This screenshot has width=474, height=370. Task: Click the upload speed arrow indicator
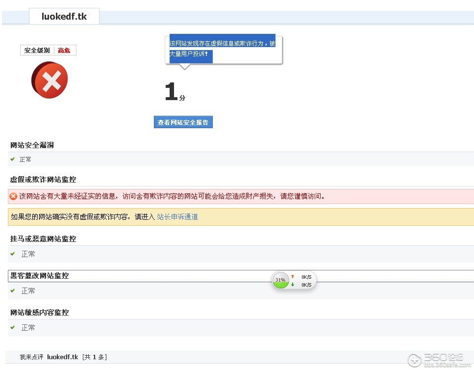pos(293,276)
